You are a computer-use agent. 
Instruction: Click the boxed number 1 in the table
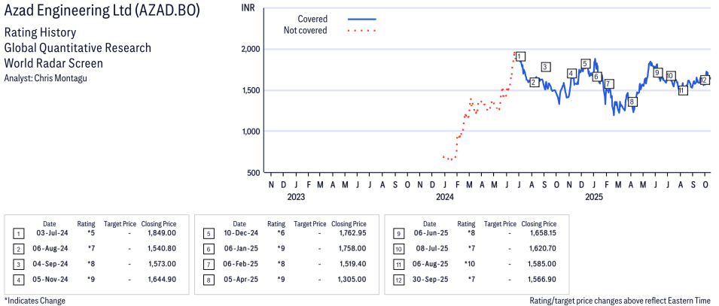18,235
